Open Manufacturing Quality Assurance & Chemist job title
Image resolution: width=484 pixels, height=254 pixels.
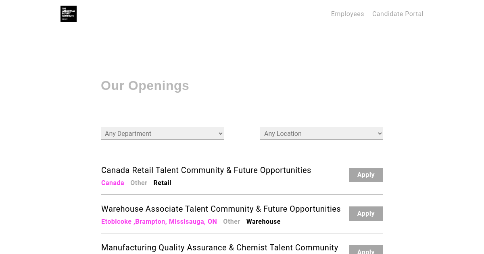coord(220,248)
